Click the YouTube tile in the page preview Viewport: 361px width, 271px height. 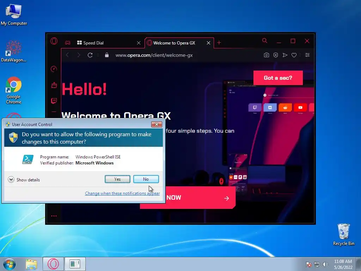point(300,107)
